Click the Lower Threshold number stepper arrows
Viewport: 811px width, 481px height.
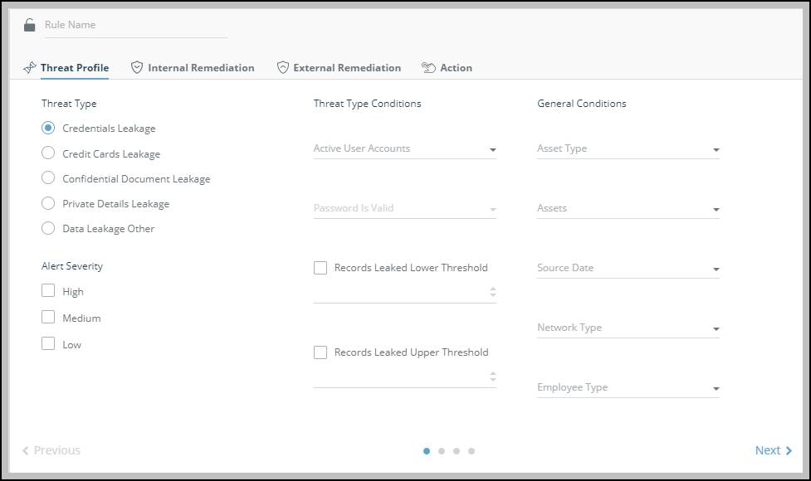pos(493,292)
